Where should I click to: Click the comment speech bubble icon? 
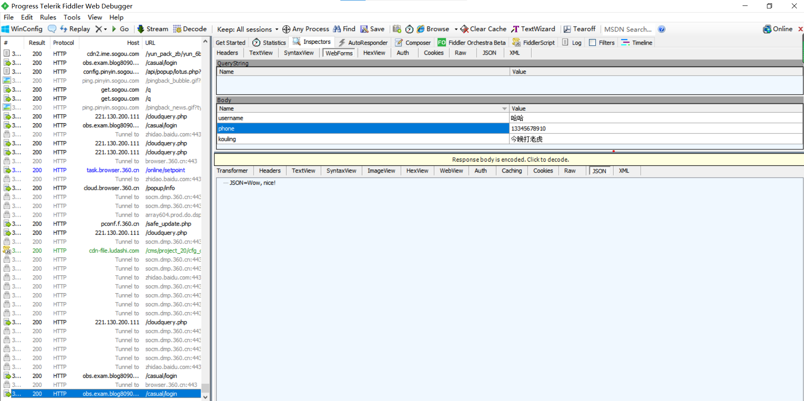pyautogui.click(x=52, y=29)
